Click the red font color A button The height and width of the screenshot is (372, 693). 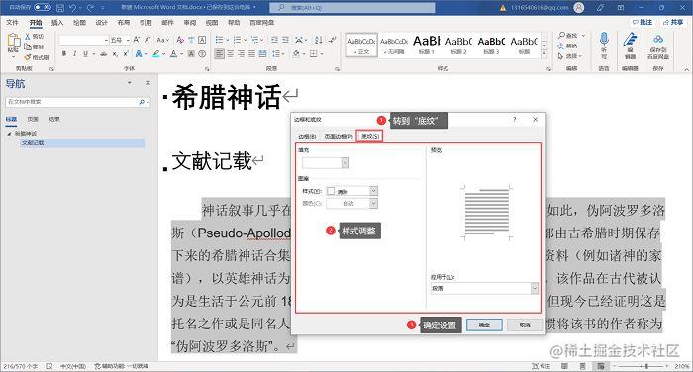(x=173, y=53)
